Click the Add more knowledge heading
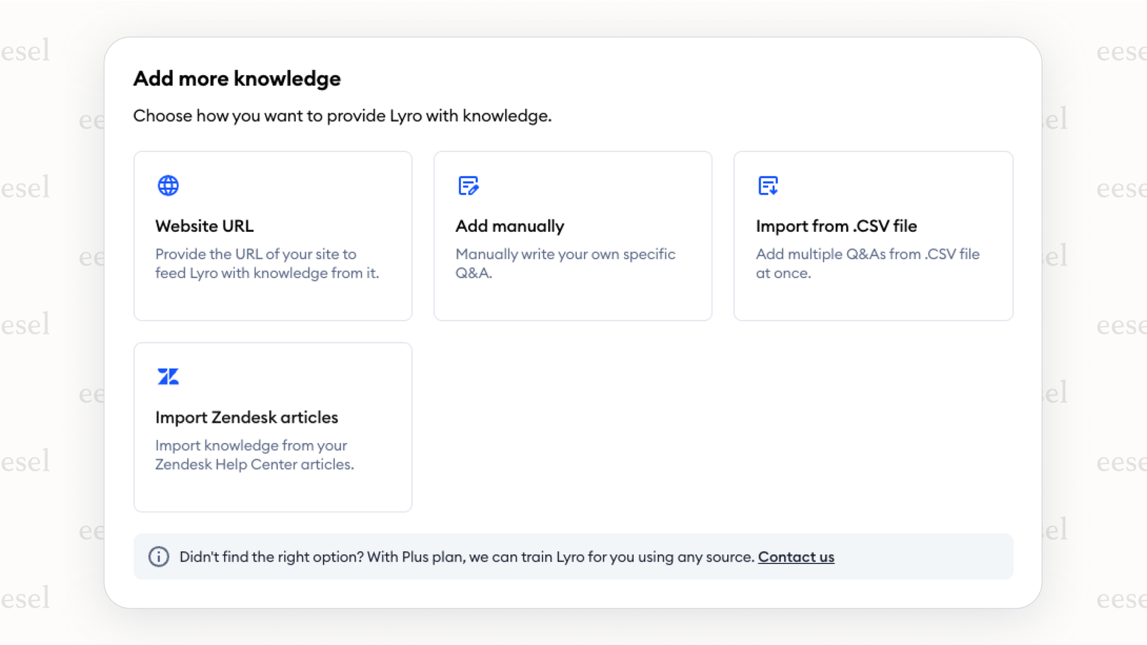The image size is (1147, 645). pos(237,78)
